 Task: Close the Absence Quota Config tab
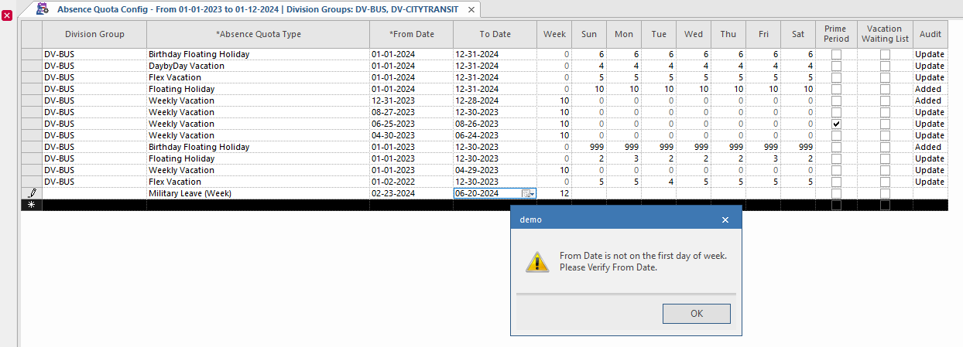471,9
